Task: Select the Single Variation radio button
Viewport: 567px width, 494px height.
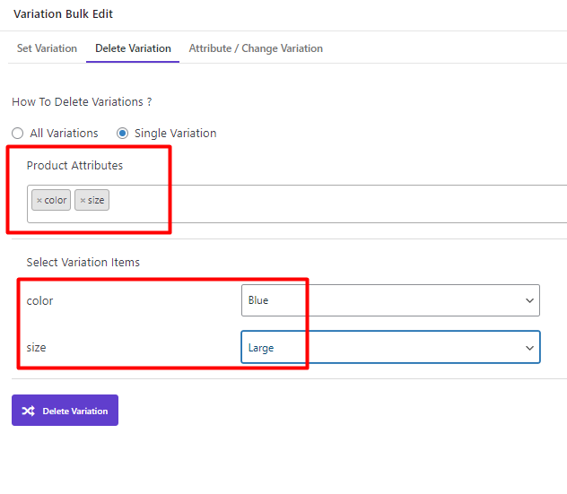Action: coord(122,134)
